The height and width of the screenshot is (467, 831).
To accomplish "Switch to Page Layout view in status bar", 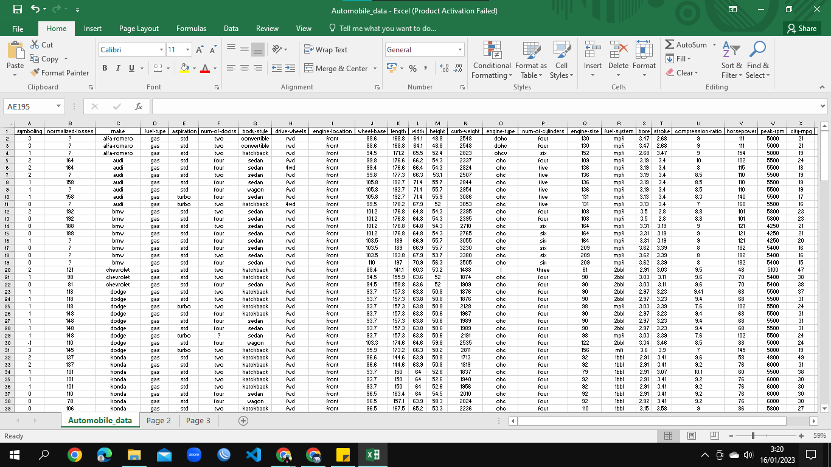I will (692, 435).
